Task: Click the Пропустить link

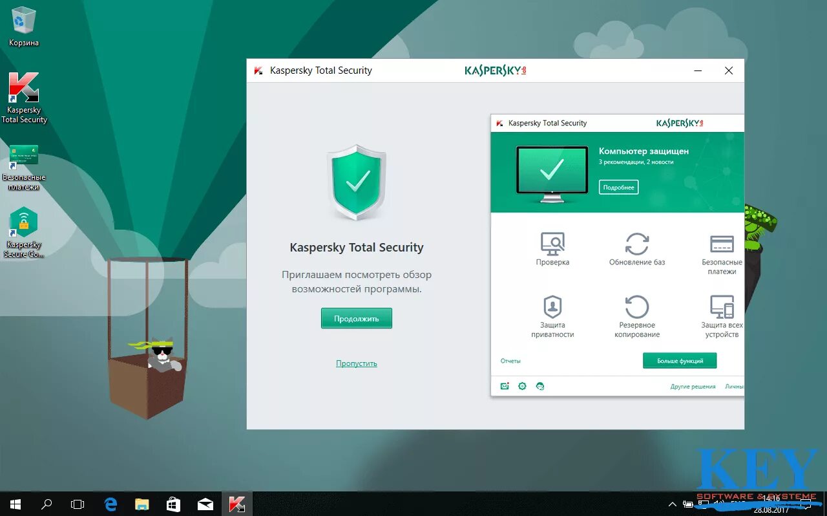Action: pos(356,363)
